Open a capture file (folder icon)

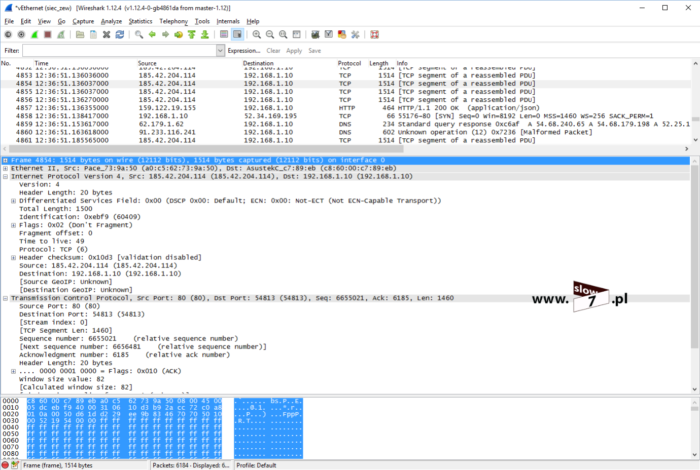click(x=80, y=34)
